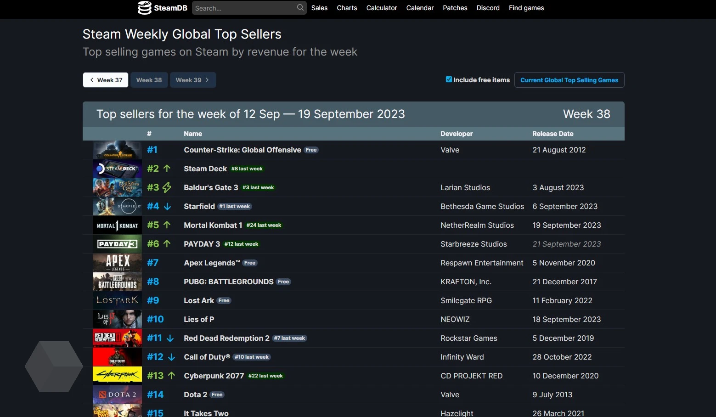Open PUBG: BATTLEGROUNDS name link
Viewport: 716px width, 417px height.
[229, 282]
